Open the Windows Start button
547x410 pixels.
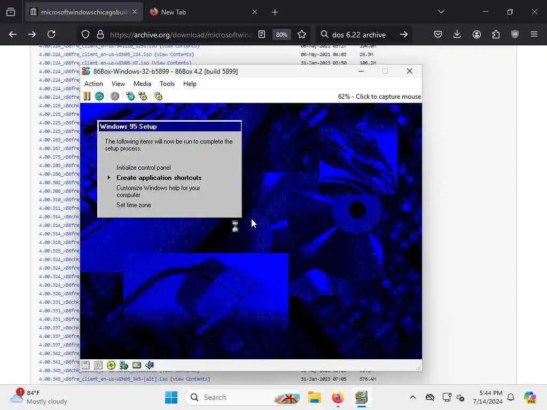[171, 397]
